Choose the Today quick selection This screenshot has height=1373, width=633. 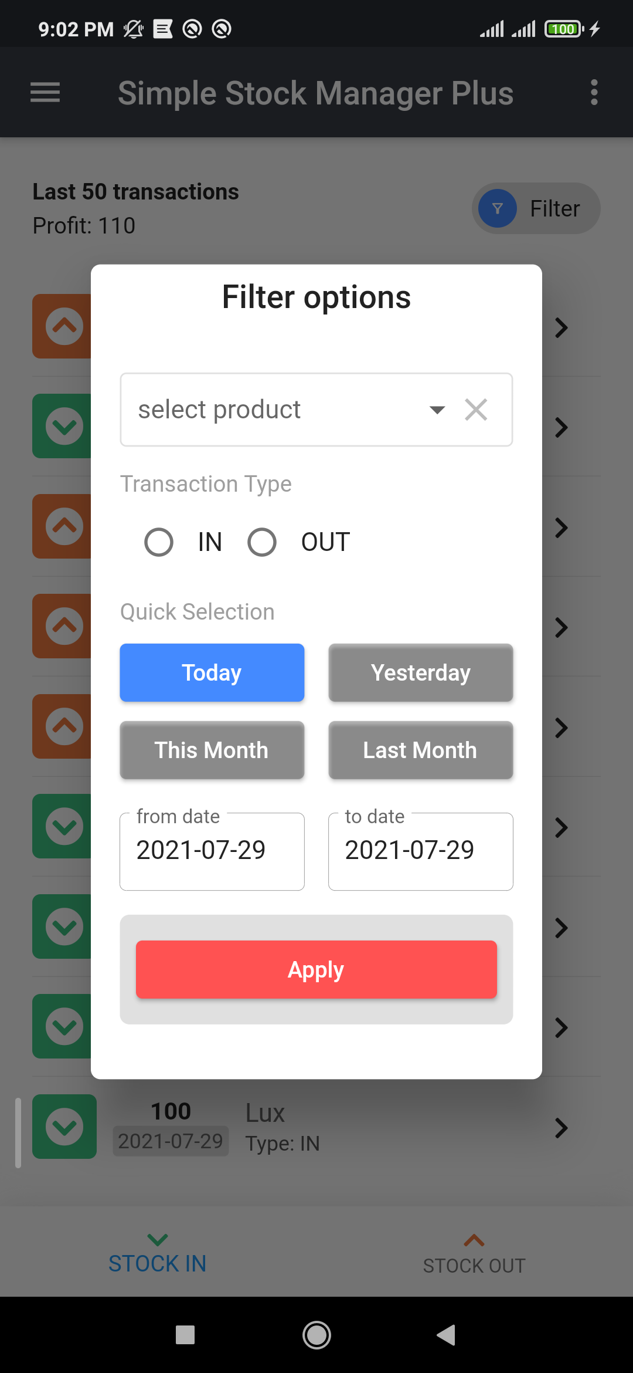(x=212, y=672)
